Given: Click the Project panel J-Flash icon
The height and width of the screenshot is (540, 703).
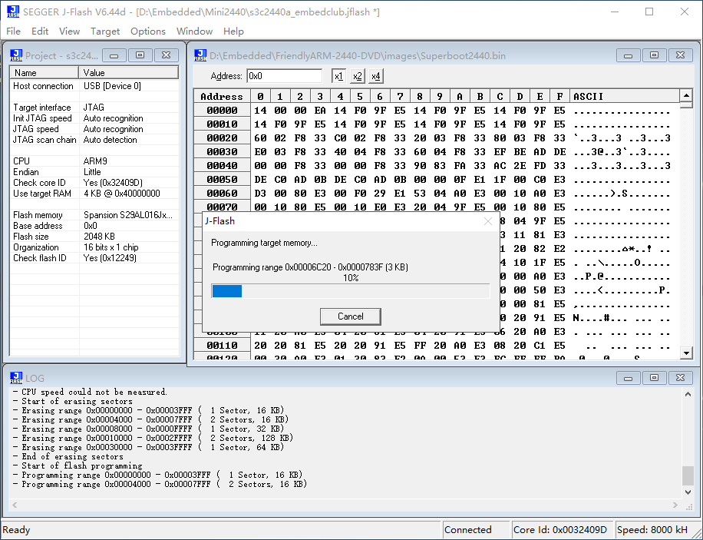Looking at the screenshot, I should click(x=16, y=55).
